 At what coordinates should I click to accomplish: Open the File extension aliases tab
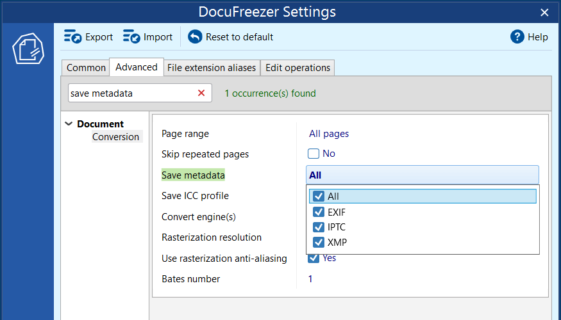pos(212,68)
